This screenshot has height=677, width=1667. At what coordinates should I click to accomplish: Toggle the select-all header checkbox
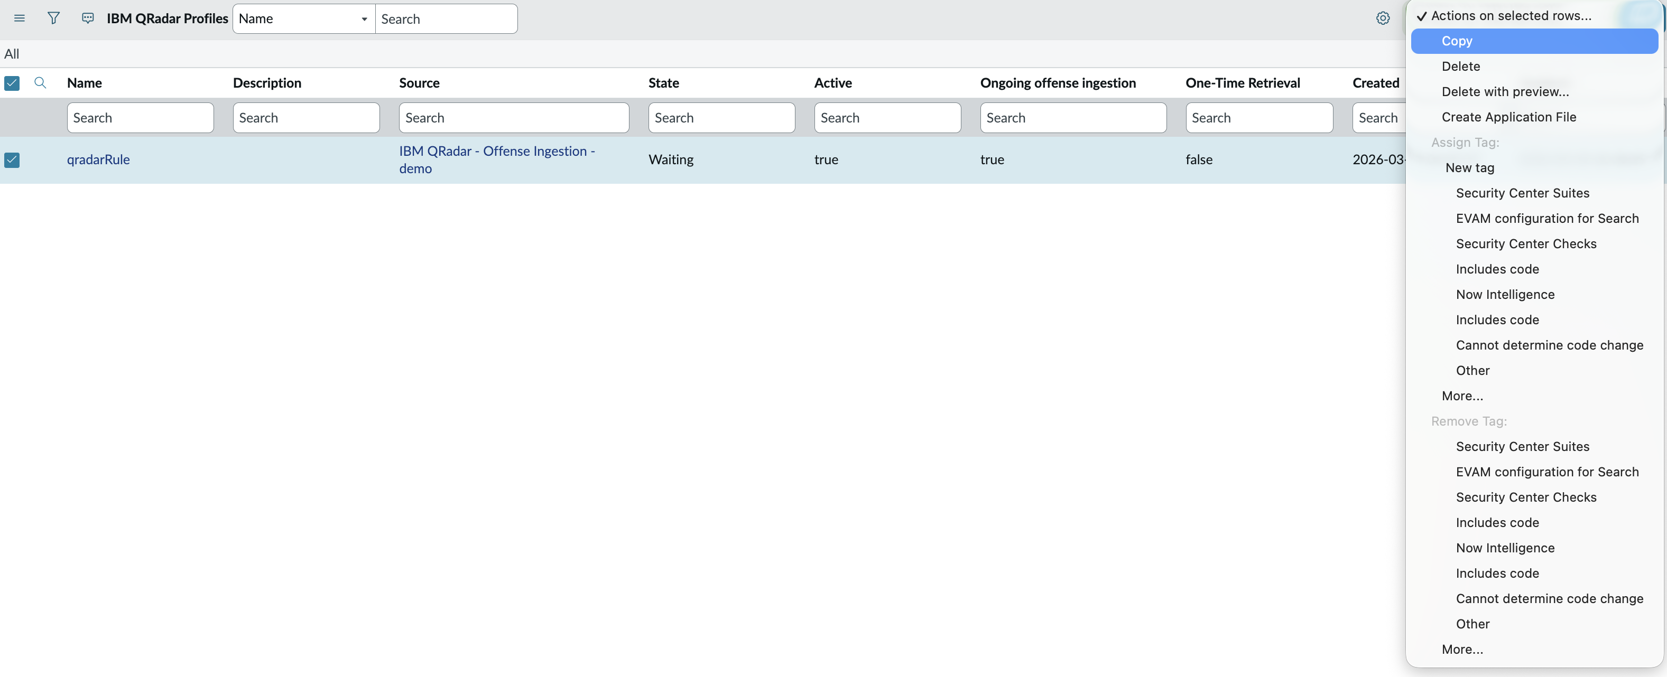[x=12, y=83]
